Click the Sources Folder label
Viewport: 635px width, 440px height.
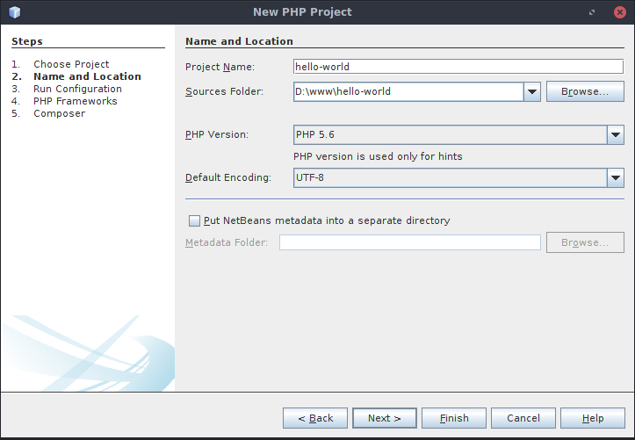[x=224, y=91]
